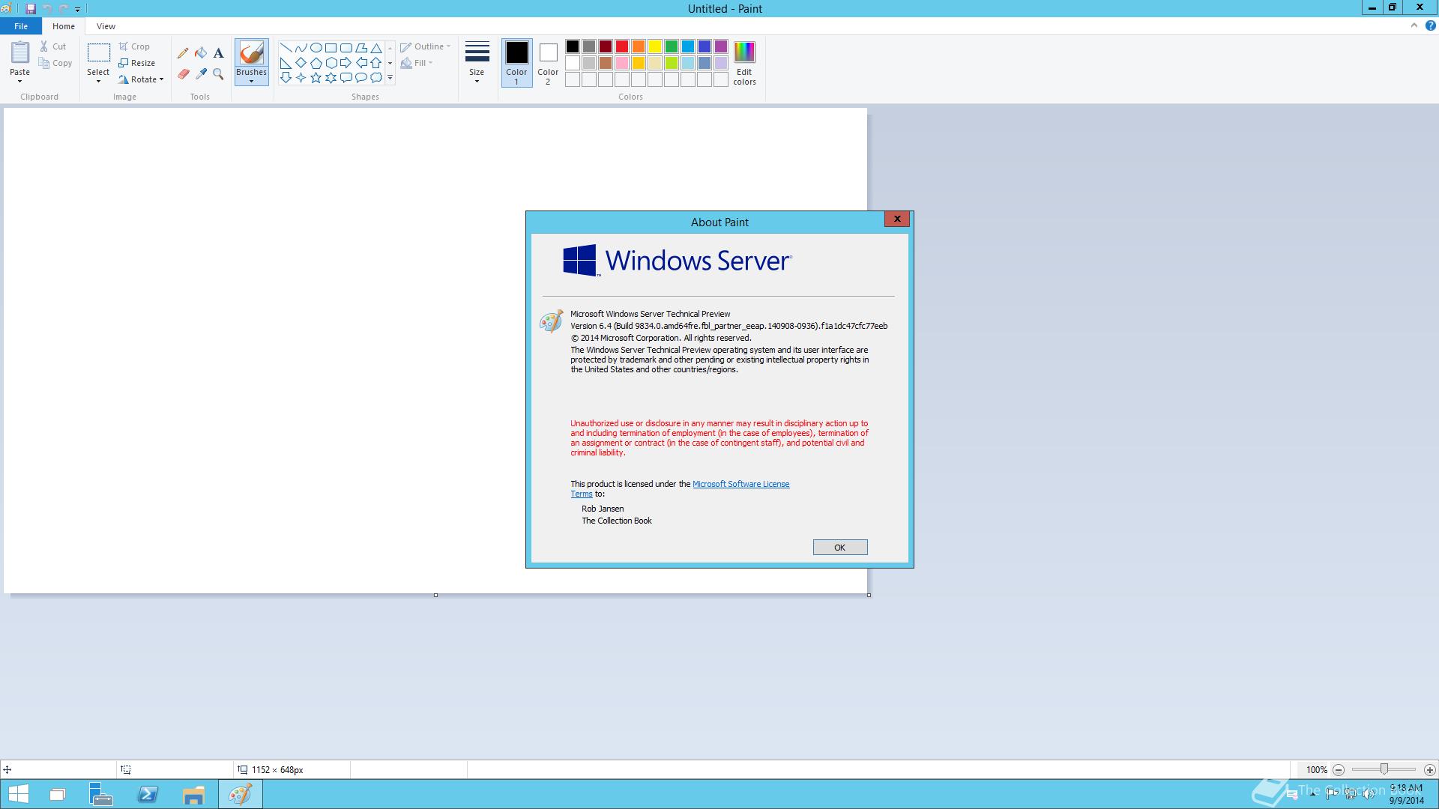Viewport: 1439px width, 809px height.
Task: Select the Text tool
Action: pos(218,53)
